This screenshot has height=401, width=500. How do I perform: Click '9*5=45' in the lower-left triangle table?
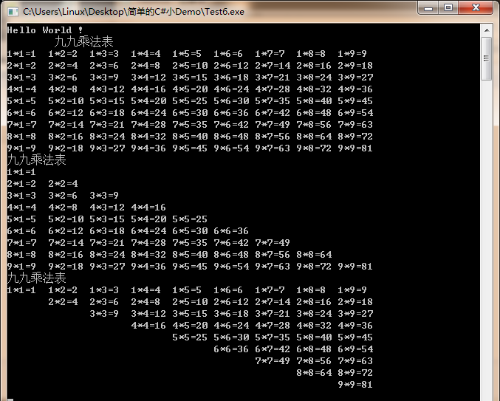click(190, 266)
